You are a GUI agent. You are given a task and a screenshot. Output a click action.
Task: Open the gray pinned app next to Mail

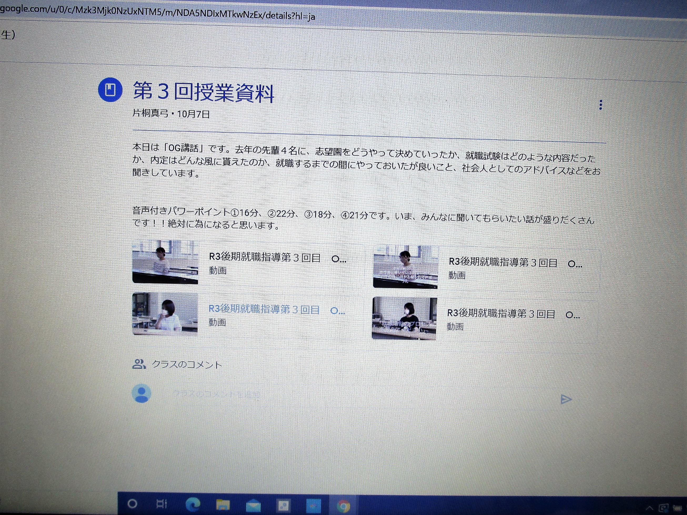tap(283, 506)
